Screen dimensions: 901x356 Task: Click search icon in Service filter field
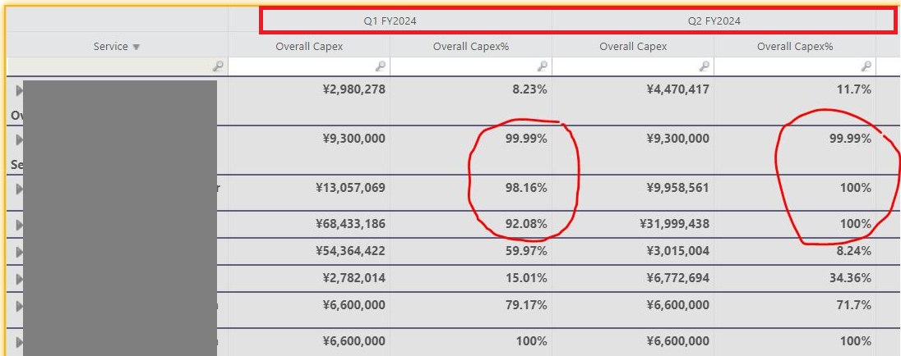pyautogui.click(x=218, y=66)
